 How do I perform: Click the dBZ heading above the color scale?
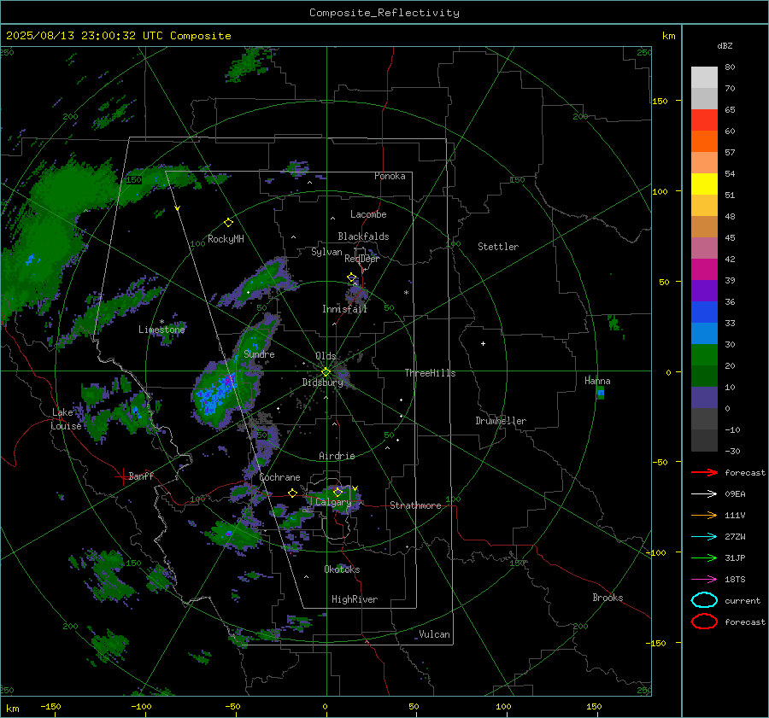tap(725, 45)
